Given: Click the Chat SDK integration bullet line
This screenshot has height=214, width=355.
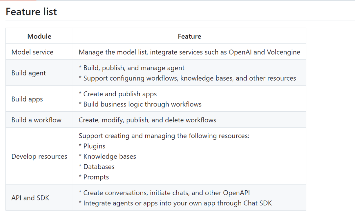Looking at the screenshot, I should pos(175,203).
